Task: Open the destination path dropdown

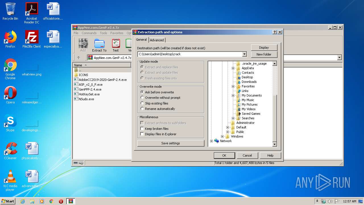Action: (x=244, y=54)
